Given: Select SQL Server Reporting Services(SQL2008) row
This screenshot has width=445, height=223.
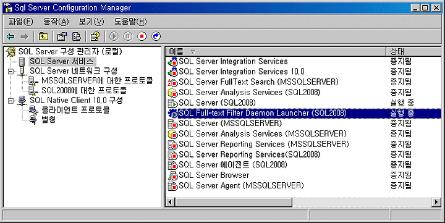Looking at the screenshot, I should (x=304, y=154).
